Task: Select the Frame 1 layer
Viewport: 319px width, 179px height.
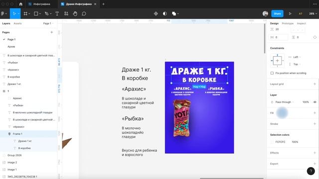Action: pyautogui.click(x=28, y=134)
